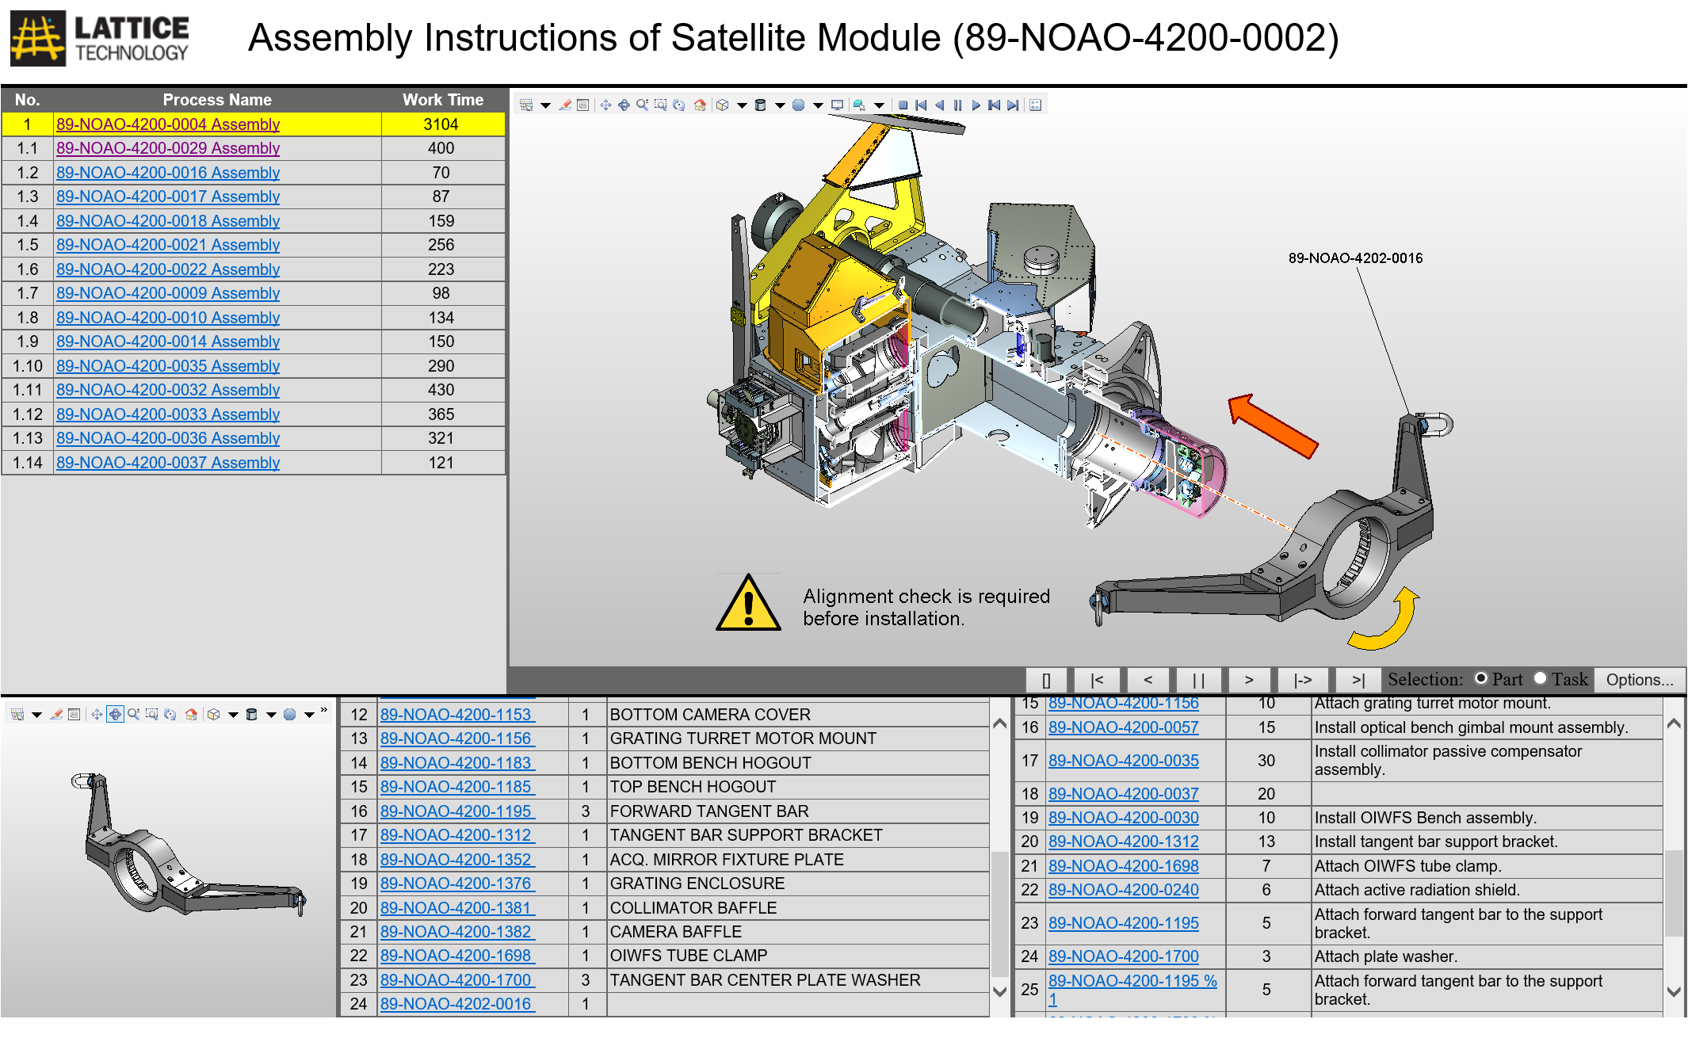Select the Pan tool in the part preview toolbar
Viewport: 1688px width, 1042px height.
point(97,714)
